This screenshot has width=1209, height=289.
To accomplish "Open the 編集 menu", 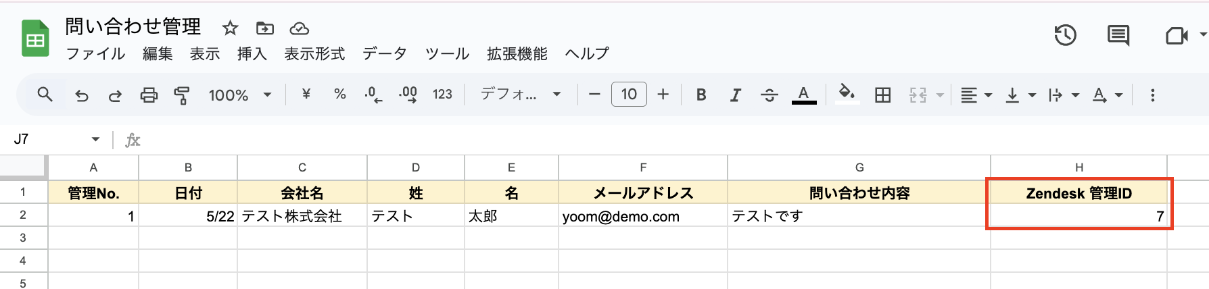I will point(158,53).
